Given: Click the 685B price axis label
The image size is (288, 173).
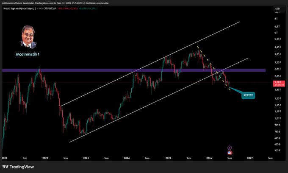Looking at the screenshot, I should [277, 138].
